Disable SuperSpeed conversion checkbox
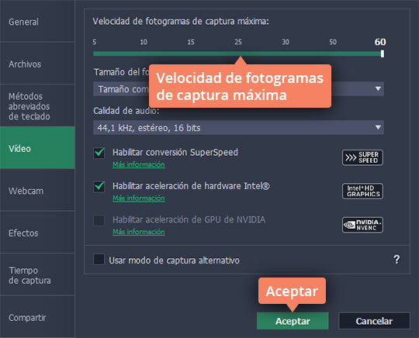The image size is (419, 338). [99, 153]
